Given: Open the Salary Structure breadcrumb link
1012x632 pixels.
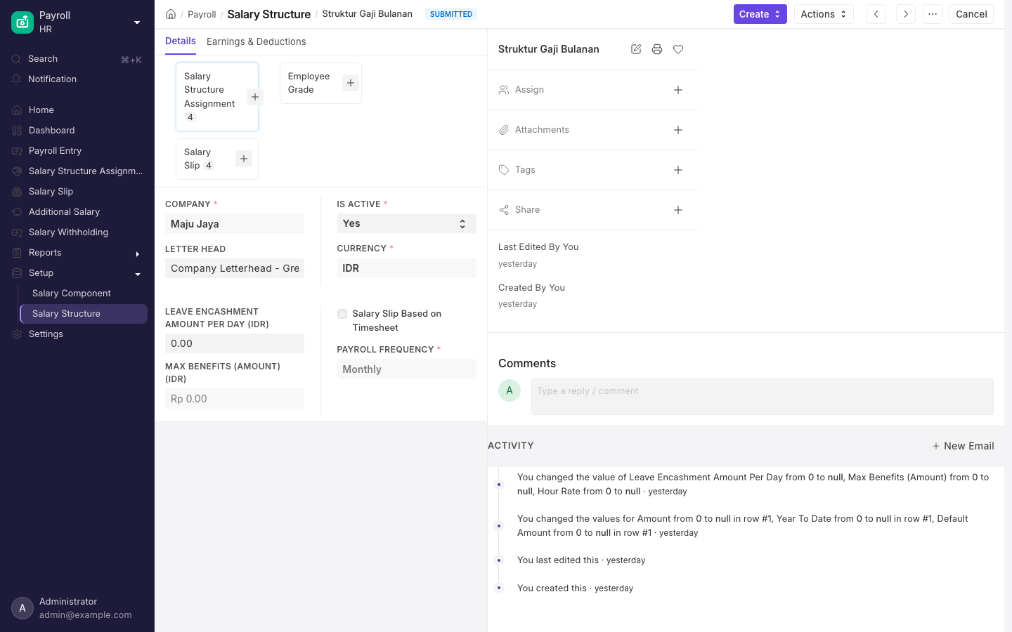Looking at the screenshot, I should pyautogui.click(x=269, y=14).
